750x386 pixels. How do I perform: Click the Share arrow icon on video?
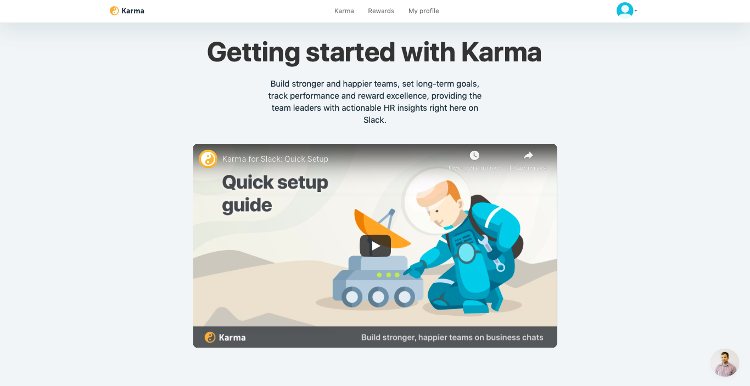pyautogui.click(x=528, y=156)
